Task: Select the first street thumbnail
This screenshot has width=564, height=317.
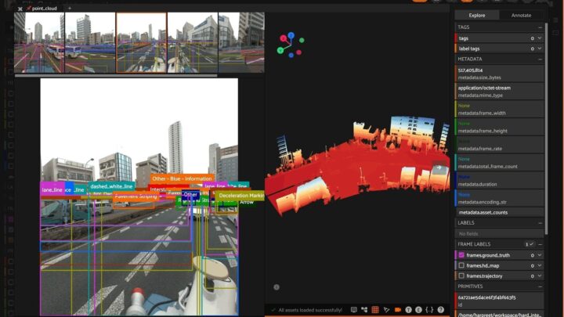Action: point(39,42)
